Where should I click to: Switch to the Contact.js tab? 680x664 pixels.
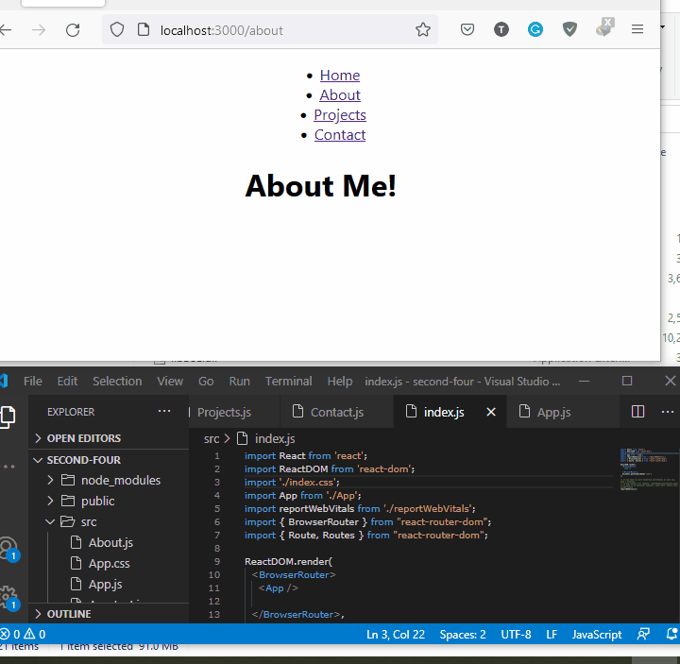click(x=337, y=412)
